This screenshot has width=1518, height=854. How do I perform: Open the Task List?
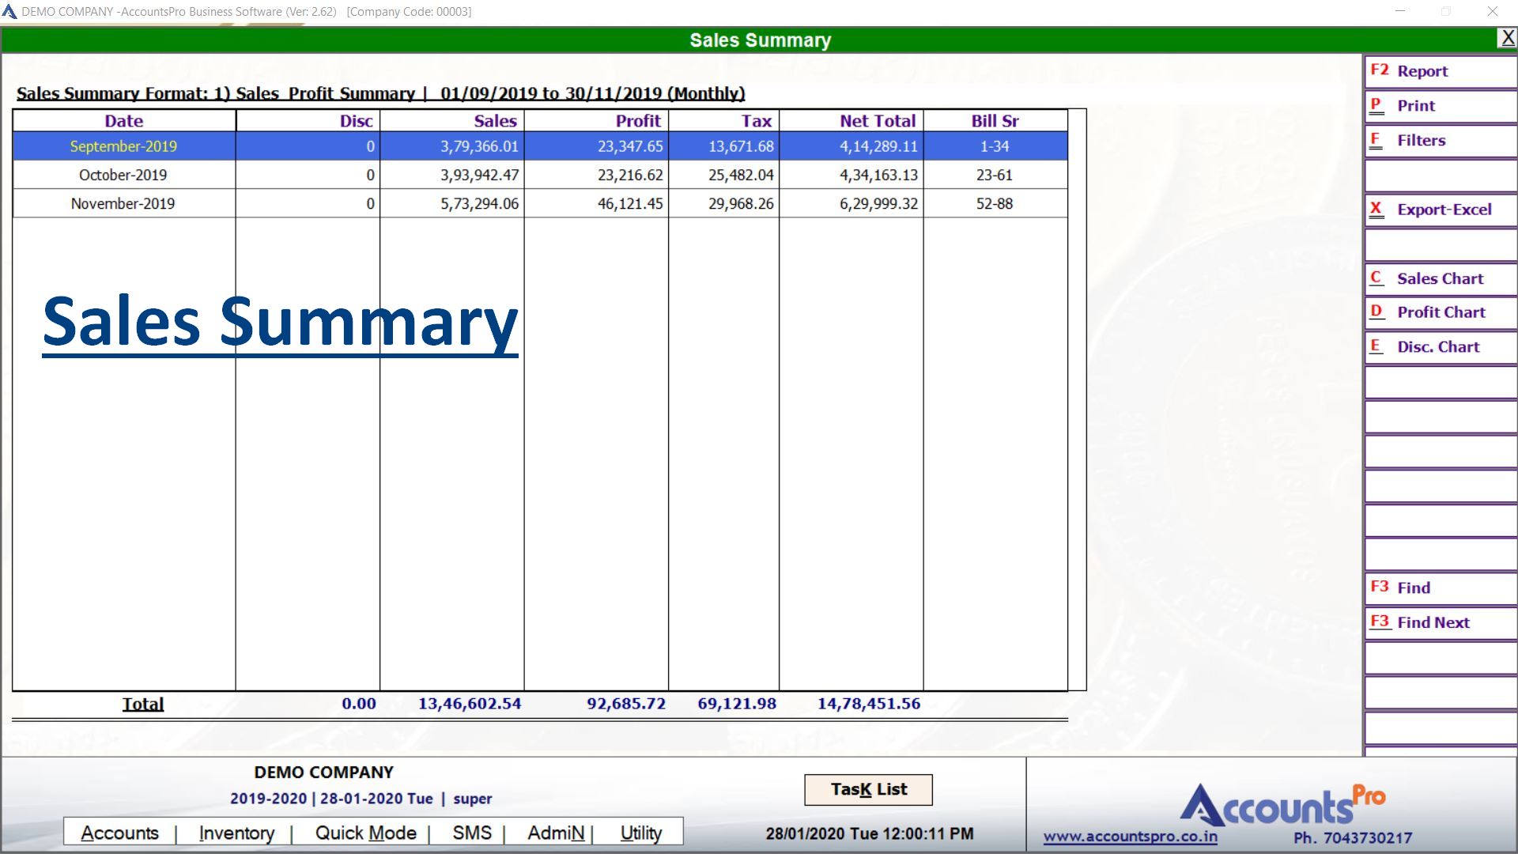click(x=868, y=789)
